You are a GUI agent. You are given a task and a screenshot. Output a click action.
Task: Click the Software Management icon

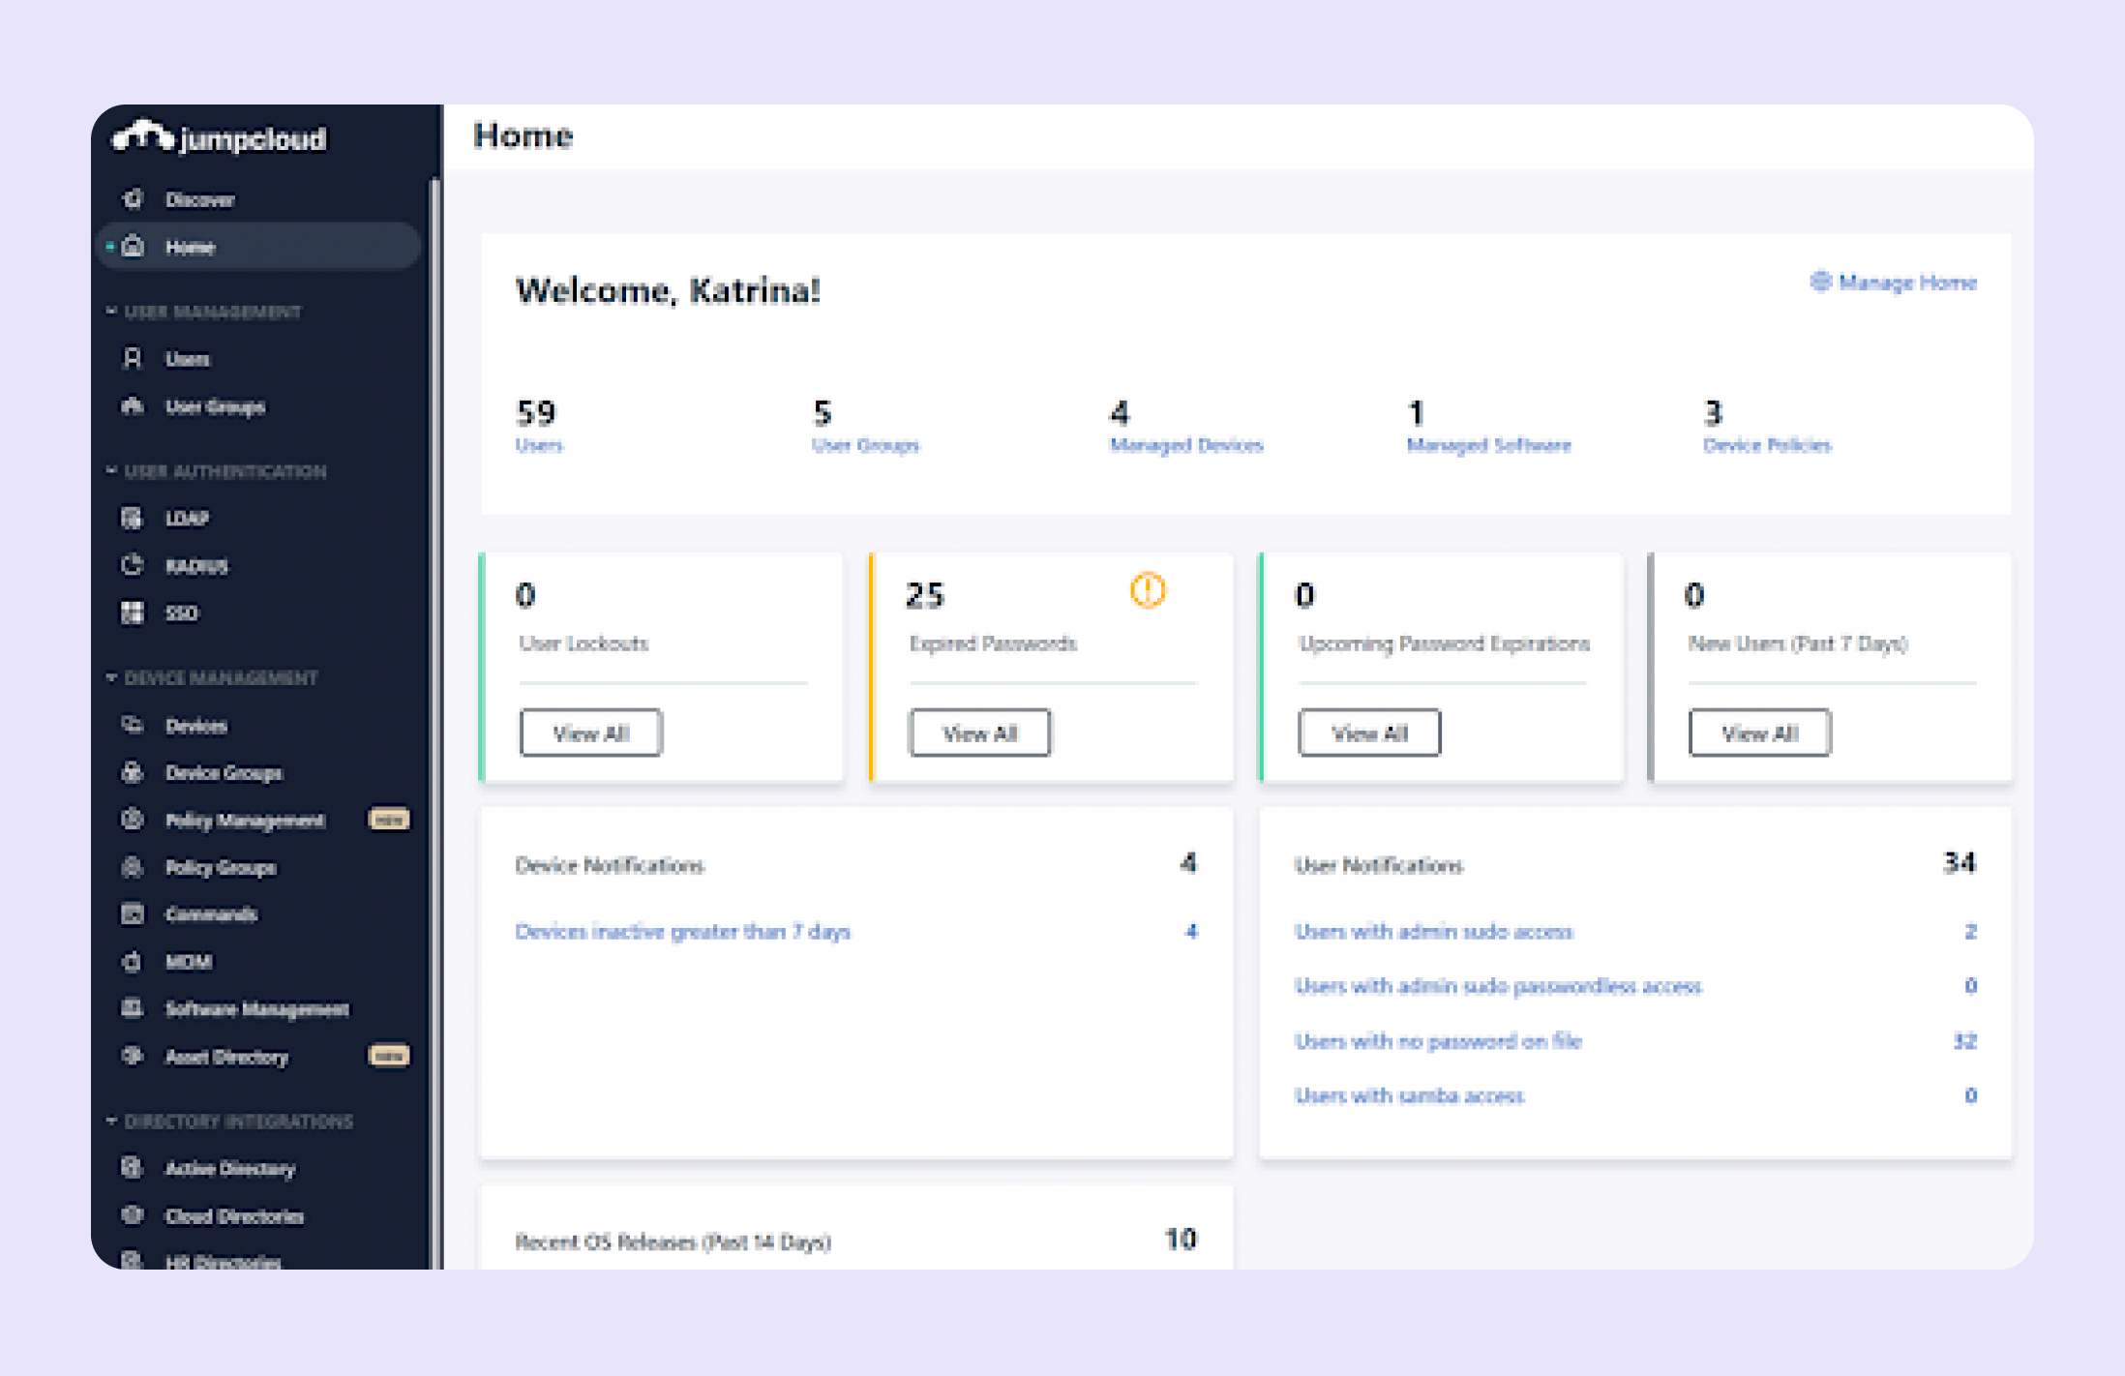coord(133,1008)
